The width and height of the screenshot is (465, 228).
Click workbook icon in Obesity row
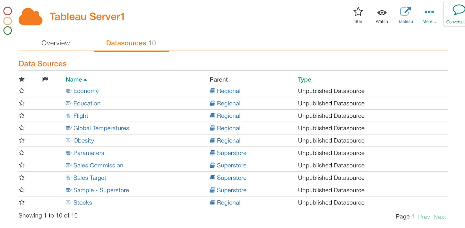(212, 140)
